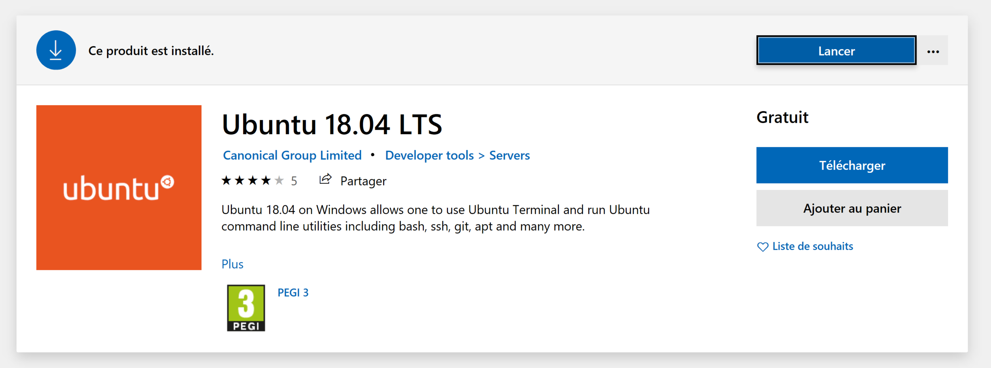The image size is (991, 368).
Task: Expand description with Plus link
Action: [232, 264]
